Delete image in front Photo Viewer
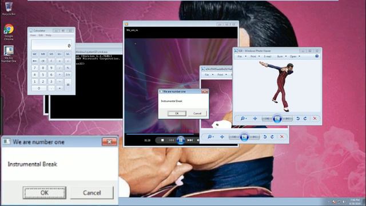The width and height of the screenshot is (366, 206). (x=315, y=118)
